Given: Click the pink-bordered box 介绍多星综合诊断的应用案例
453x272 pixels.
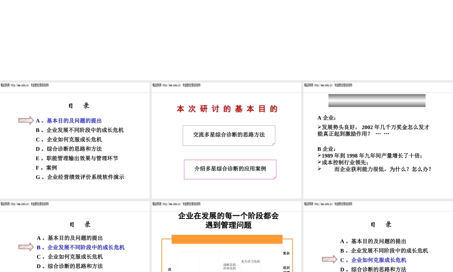Looking at the screenshot, I should (230, 170).
